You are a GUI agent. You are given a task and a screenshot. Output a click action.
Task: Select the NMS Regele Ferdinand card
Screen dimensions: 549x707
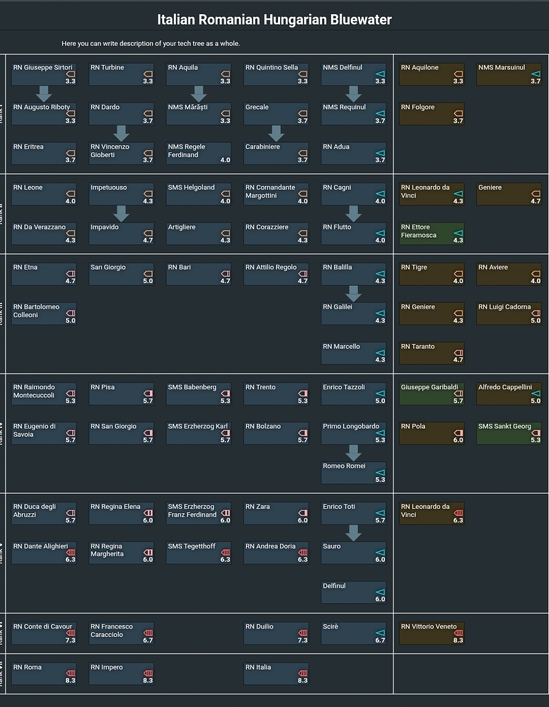point(199,154)
